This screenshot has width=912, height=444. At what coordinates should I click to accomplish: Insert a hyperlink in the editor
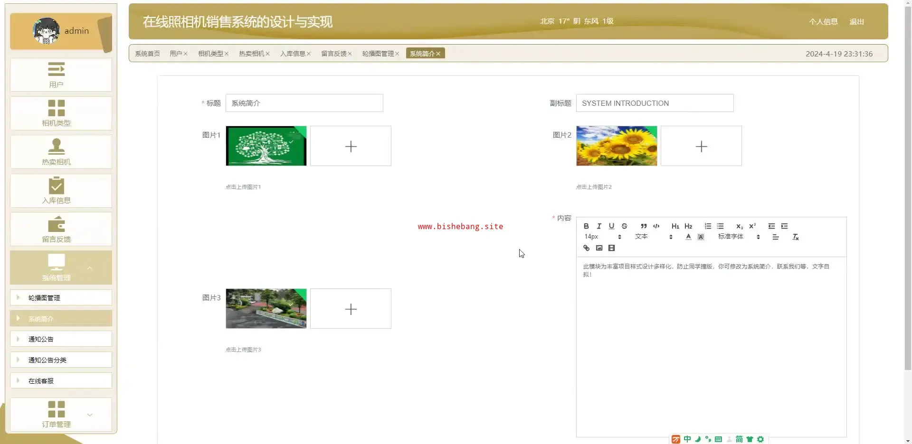(586, 248)
